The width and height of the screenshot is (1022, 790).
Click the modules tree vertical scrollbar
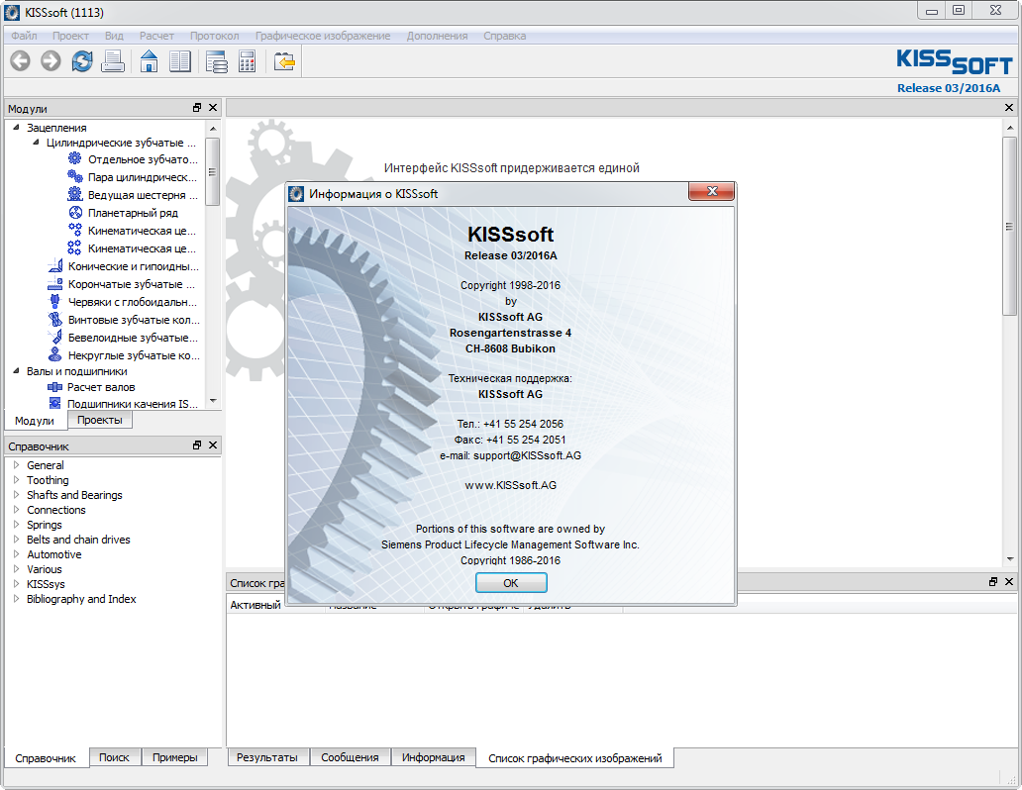[x=213, y=171]
